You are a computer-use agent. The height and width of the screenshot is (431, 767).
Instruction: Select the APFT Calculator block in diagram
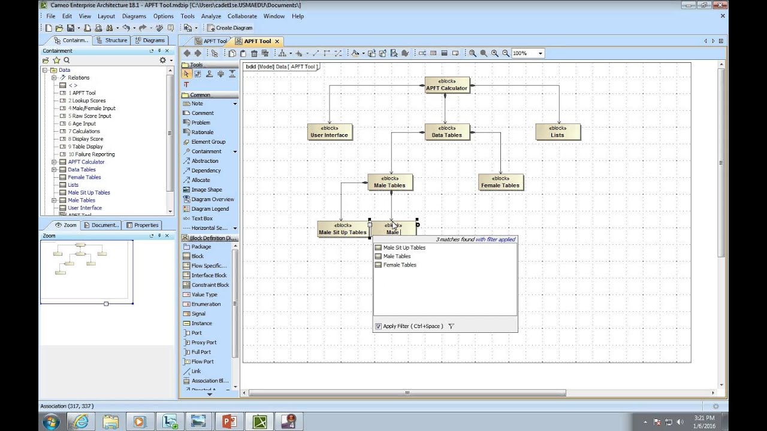point(446,85)
